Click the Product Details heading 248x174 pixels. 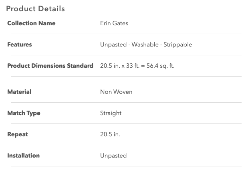35,8
